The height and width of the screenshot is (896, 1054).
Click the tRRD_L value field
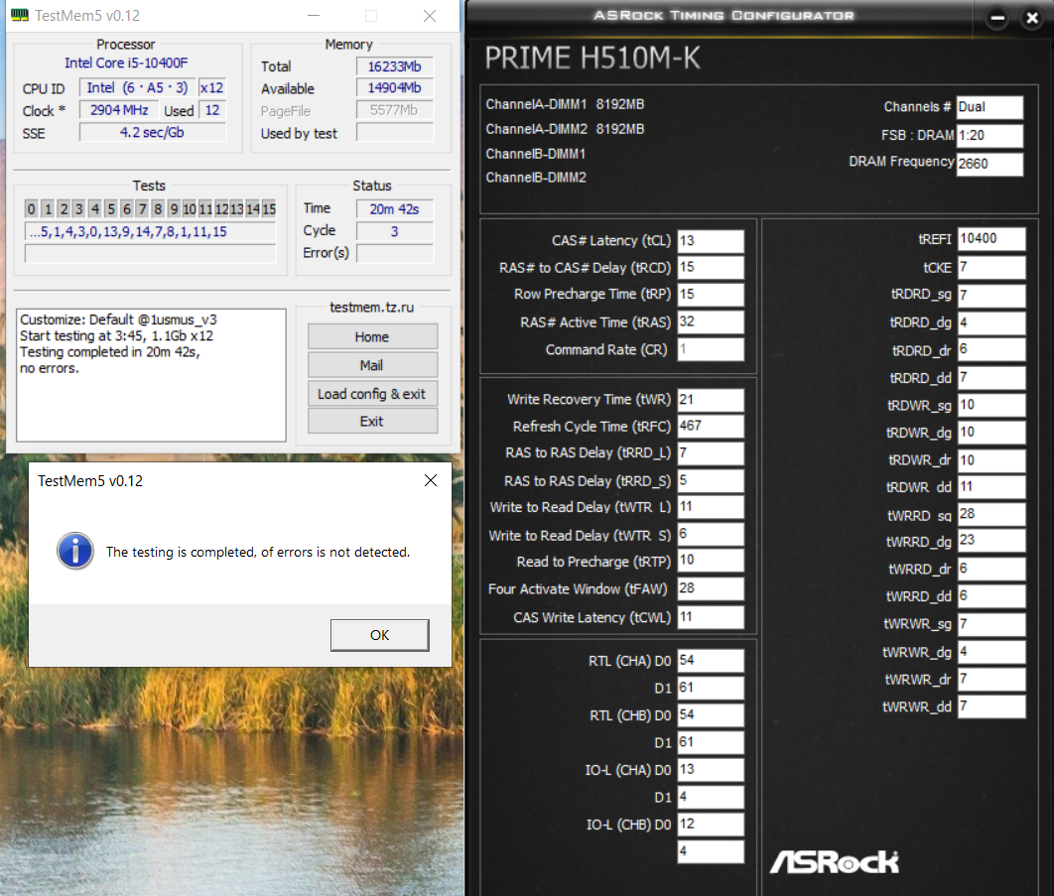pos(711,452)
